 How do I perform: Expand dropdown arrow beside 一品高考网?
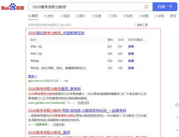[49, 125]
